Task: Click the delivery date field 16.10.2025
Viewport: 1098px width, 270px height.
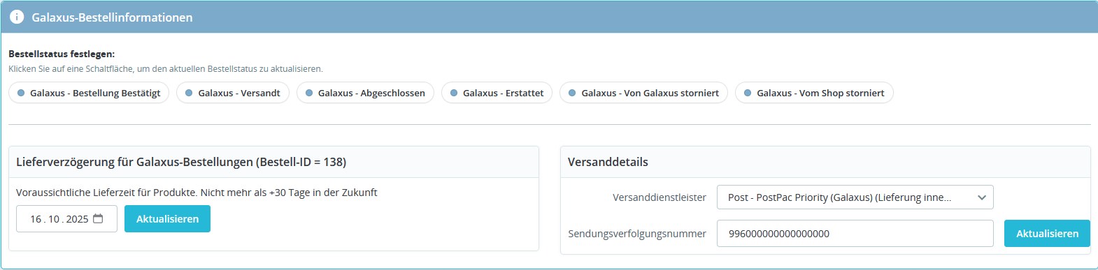Action: (66, 219)
